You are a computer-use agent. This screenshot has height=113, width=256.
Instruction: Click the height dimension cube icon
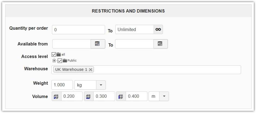[x=121, y=96]
